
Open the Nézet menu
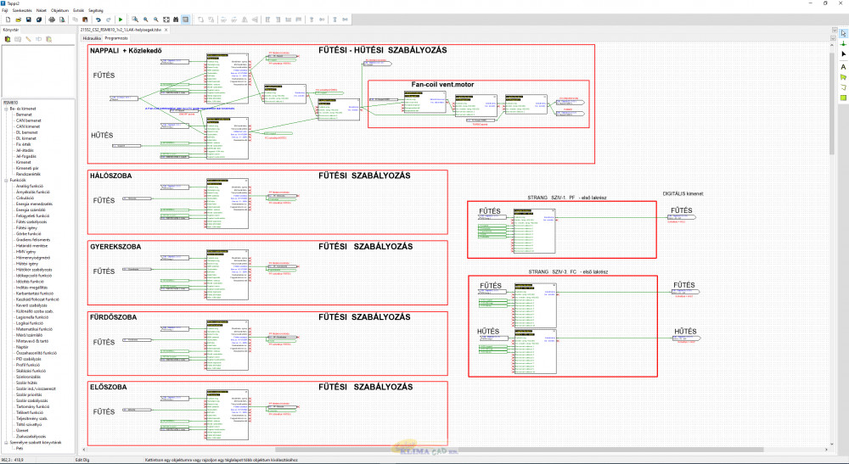41,10
